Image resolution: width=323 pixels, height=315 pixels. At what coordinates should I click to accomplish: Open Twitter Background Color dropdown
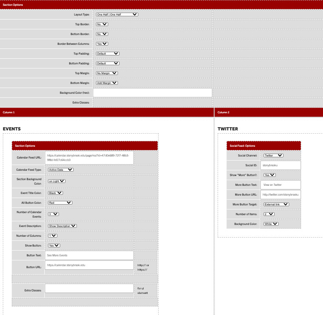click(x=271, y=224)
